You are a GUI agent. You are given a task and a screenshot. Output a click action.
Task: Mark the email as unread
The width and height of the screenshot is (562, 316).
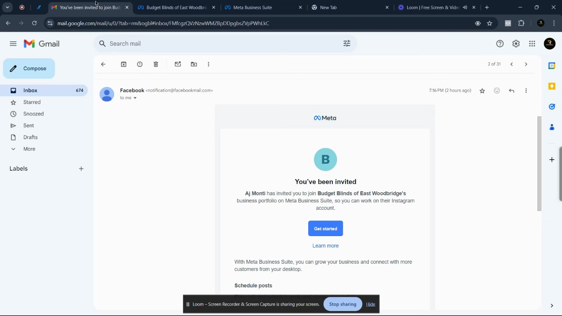178,64
